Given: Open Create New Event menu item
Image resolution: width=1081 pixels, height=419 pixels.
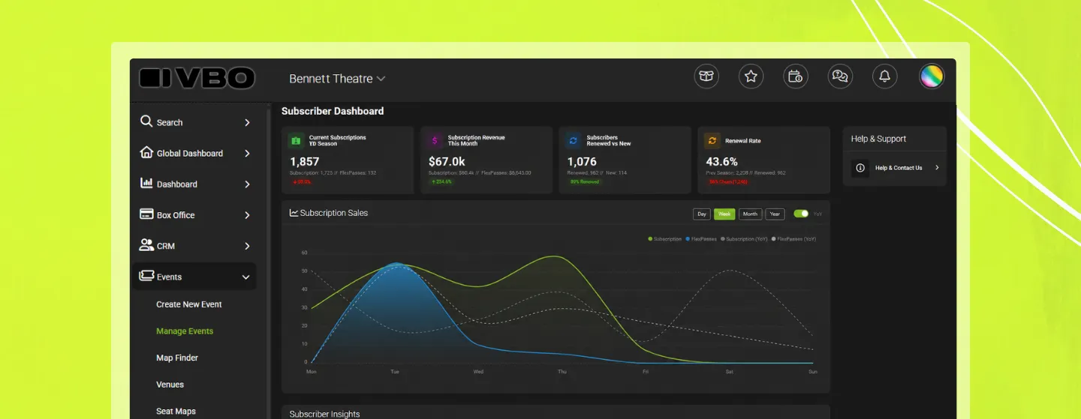Looking at the screenshot, I should 189,304.
